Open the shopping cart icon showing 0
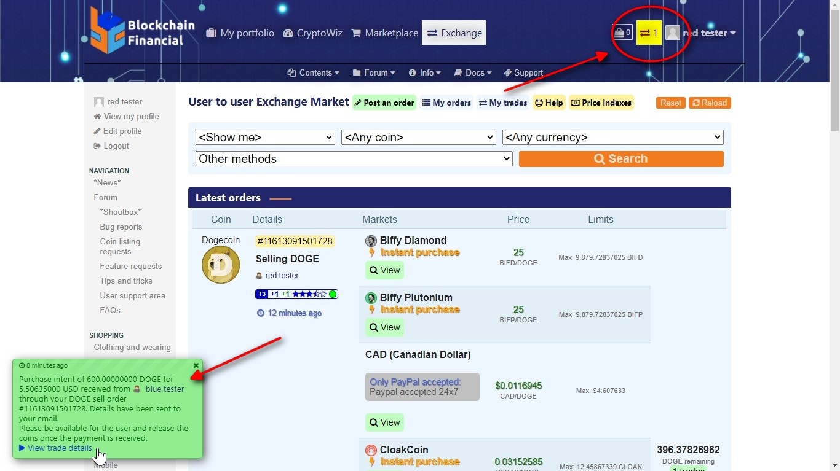 [x=622, y=33]
